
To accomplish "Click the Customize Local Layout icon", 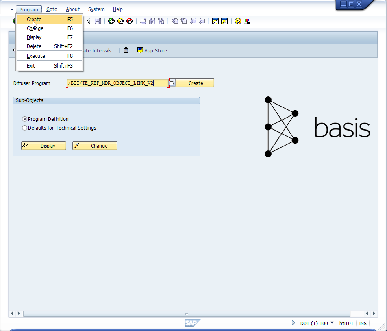I will click(x=247, y=21).
